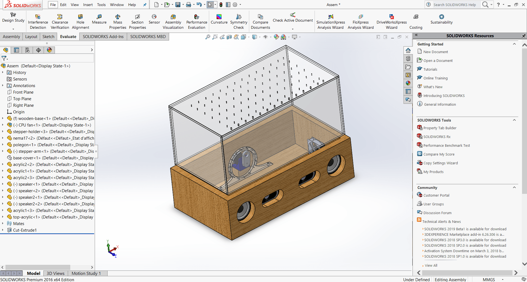The height and width of the screenshot is (282, 527).
Task: Open DriveWorksXpress Wizard
Action: [x=391, y=22]
